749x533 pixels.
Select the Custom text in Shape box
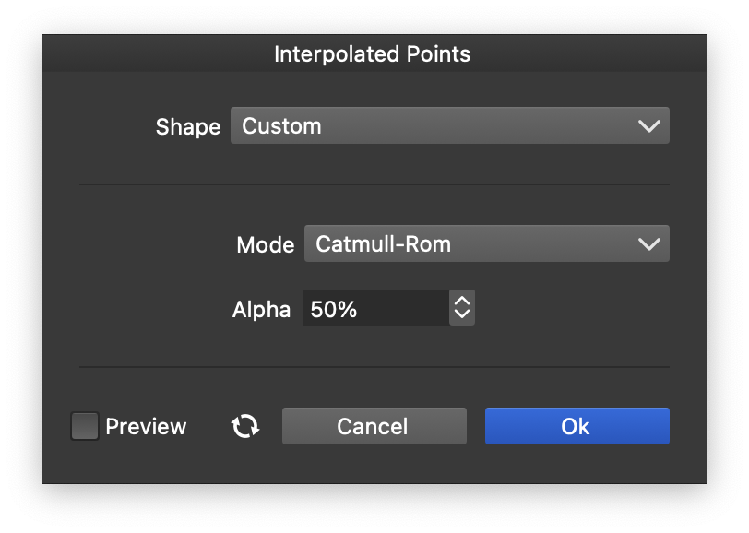(281, 126)
